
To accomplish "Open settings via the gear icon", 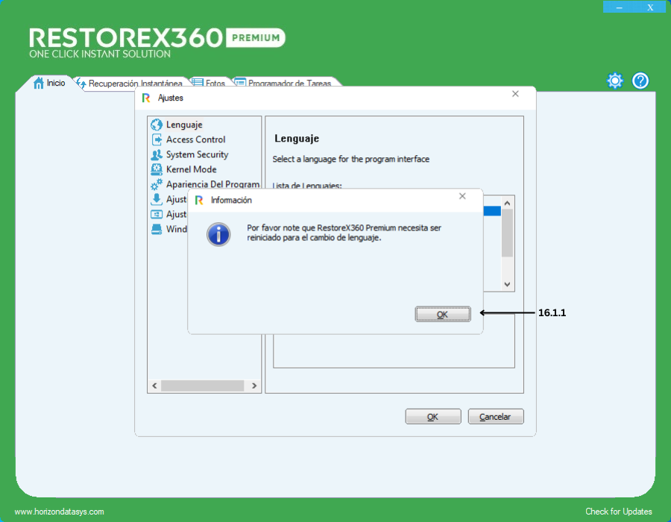I will point(614,81).
